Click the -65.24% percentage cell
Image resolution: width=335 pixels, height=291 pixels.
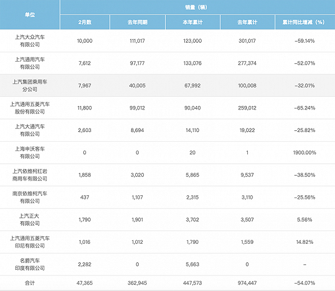(x=304, y=108)
